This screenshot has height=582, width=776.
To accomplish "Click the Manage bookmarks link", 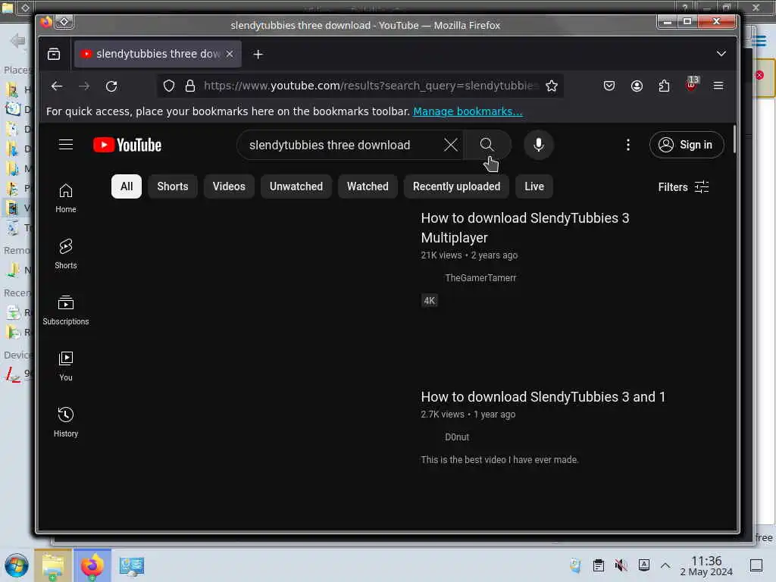I will [x=468, y=111].
